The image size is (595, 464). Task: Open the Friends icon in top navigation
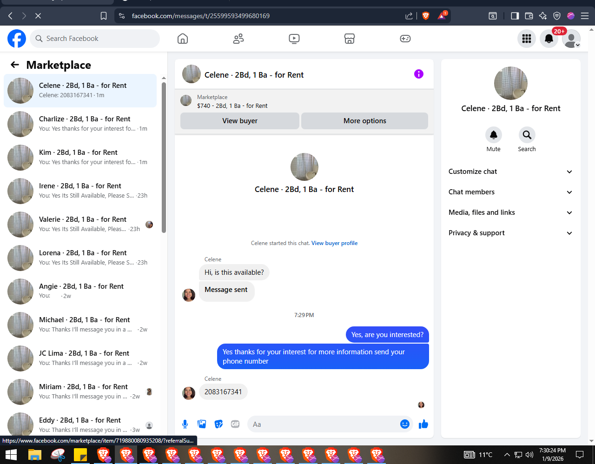(x=238, y=39)
